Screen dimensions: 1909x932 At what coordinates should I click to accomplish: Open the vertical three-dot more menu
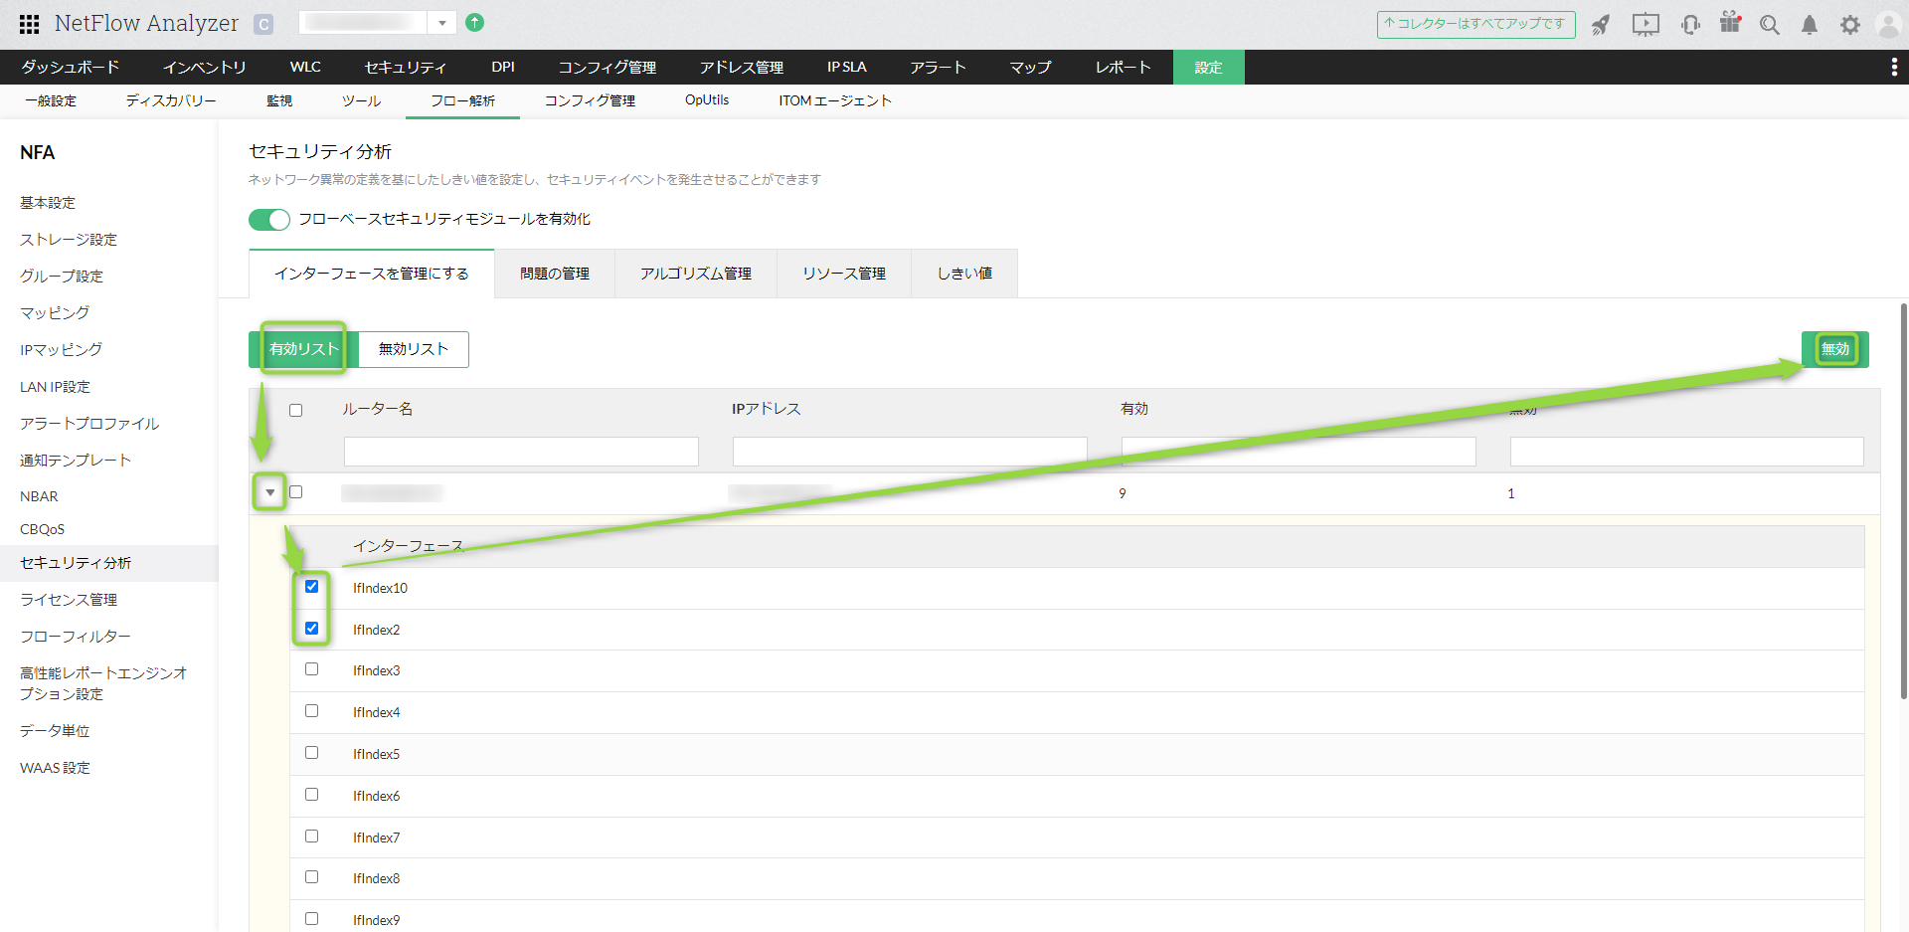click(x=1893, y=67)
